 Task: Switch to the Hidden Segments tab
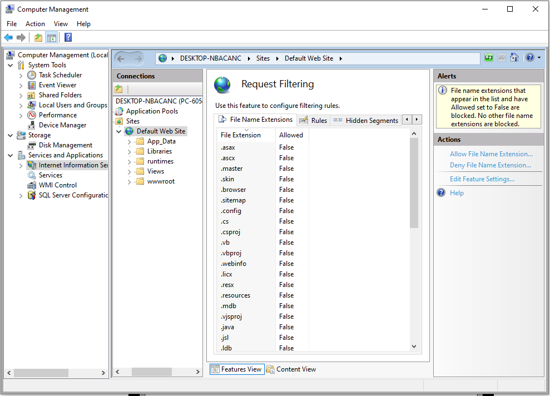tap(366, 120)
